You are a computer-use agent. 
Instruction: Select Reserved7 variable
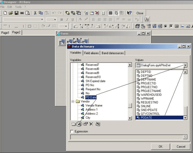(x=92, y=65)
